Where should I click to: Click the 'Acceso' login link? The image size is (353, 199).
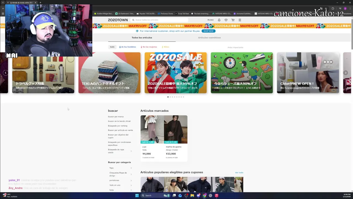pos(210,20)
